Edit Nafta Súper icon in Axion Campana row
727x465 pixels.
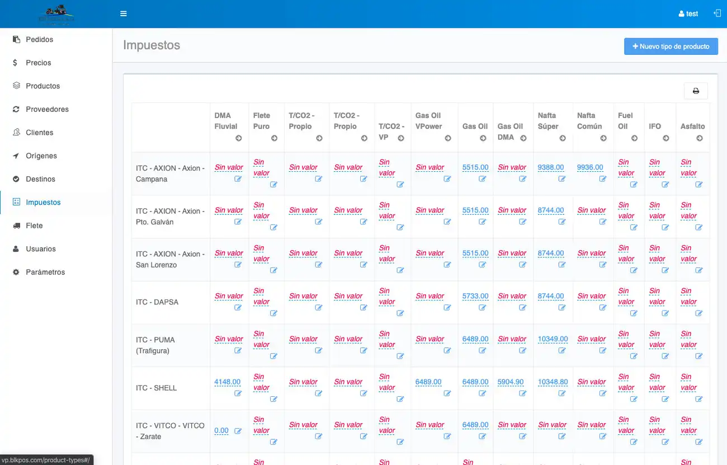[562, 179]
